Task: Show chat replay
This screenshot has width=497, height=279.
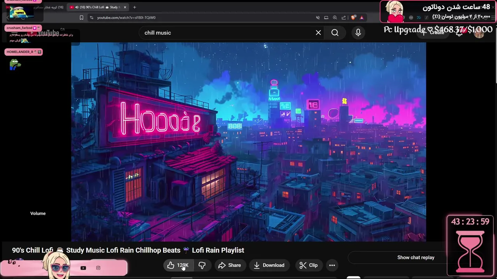Action: click(x=416, y=257)
